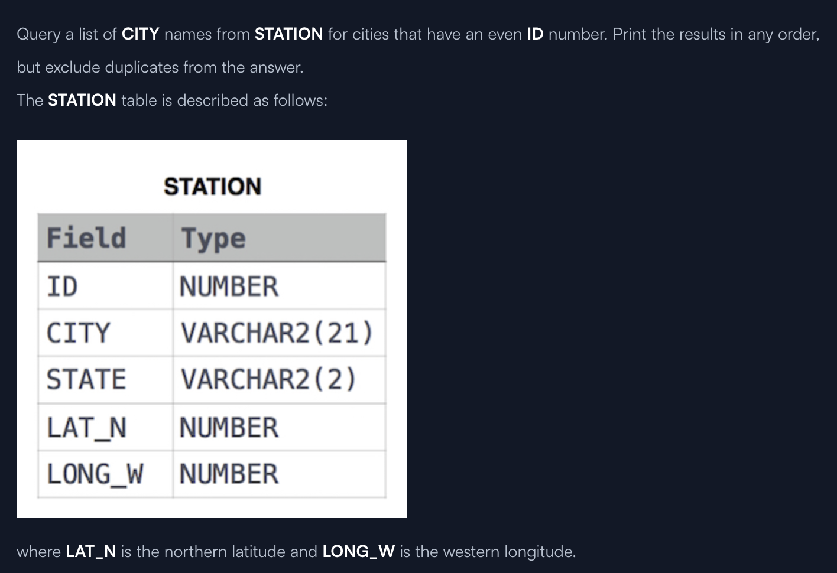Click bold LAT_N in the bottom description
The height and width of the screenshot is (573, 837).
tap(90, 552)
